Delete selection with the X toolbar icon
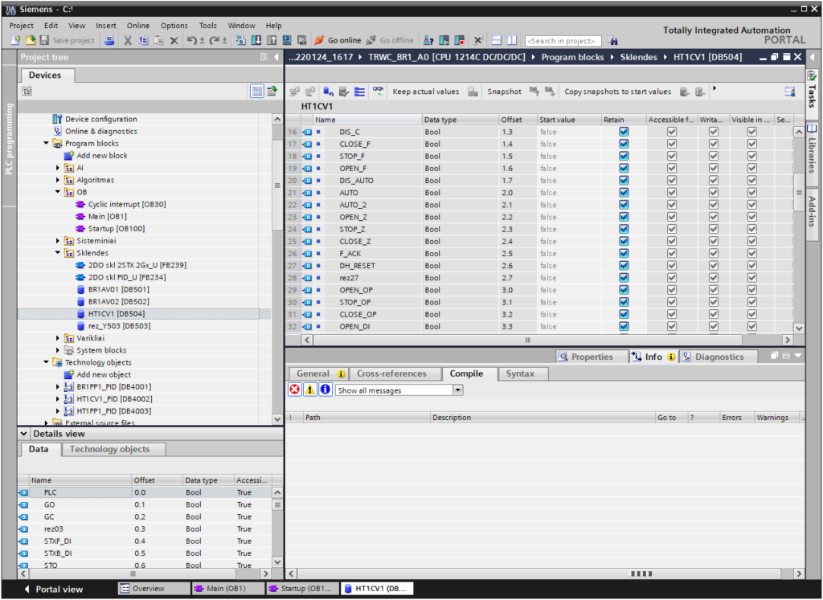The height and width of the screenshot is (600, 823). (174, 40)
